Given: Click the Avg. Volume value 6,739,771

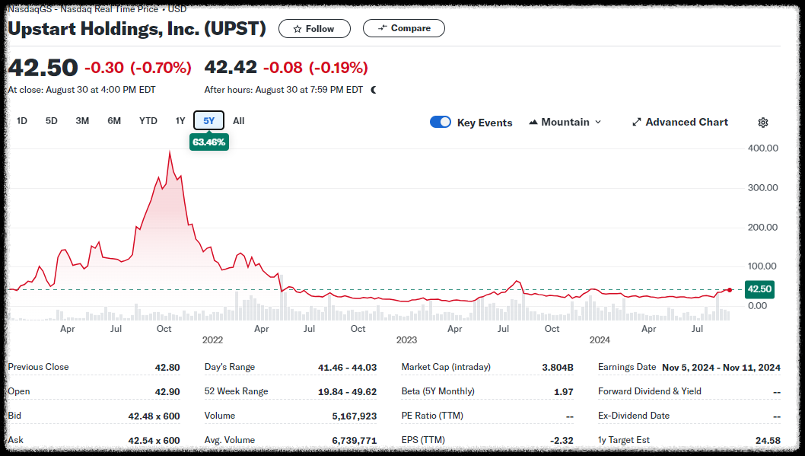Looking at the screenshot, I should point(355,441).
